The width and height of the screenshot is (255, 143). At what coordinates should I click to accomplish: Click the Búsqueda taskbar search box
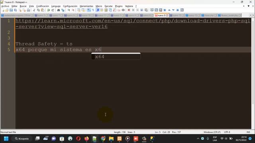[22, 139]
